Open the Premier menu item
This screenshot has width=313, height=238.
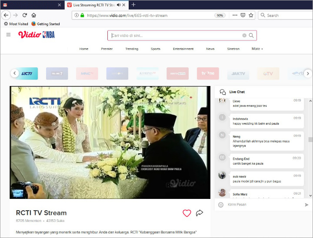click(107, 49)
